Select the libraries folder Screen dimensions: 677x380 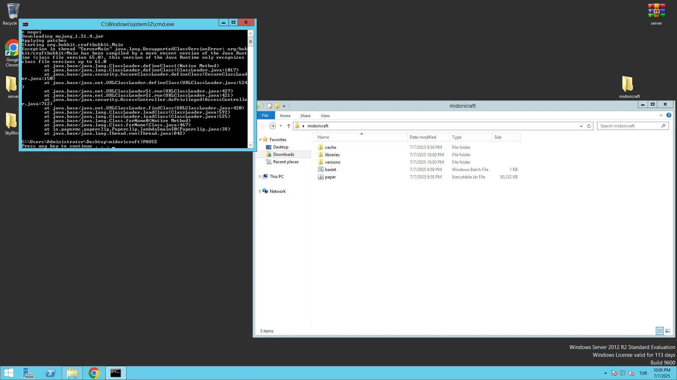(x=332, y=155)
